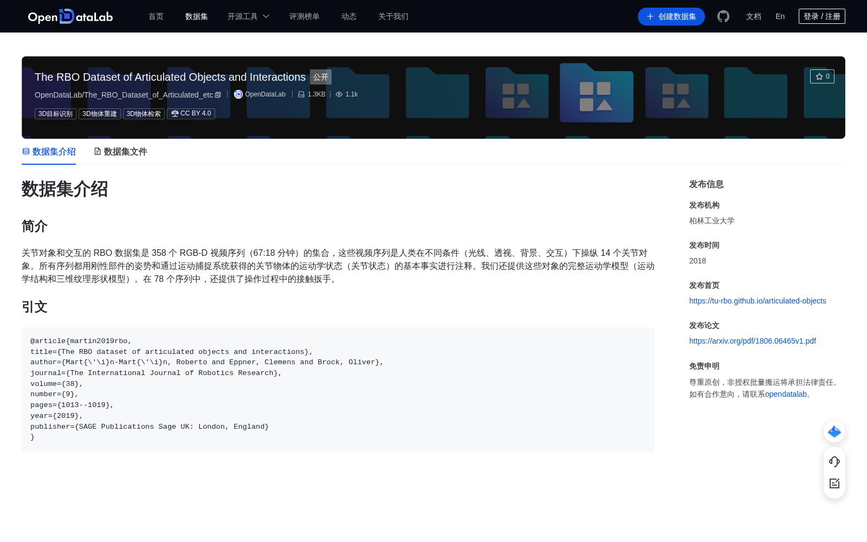Open 数据集 navigation item

pyautogui.click(x=197, y=16)
